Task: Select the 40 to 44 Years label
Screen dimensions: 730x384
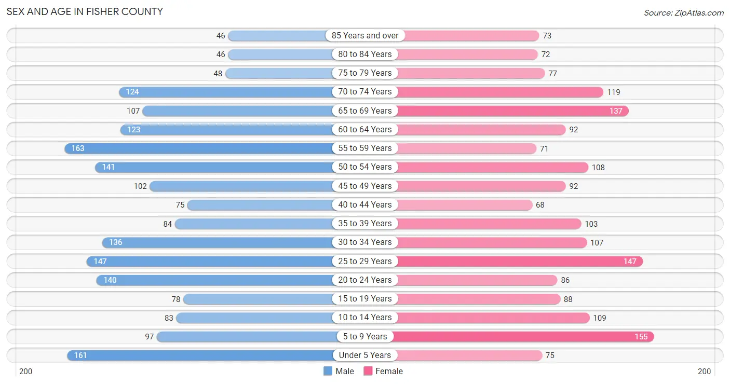Action: (x=365, y=204)
